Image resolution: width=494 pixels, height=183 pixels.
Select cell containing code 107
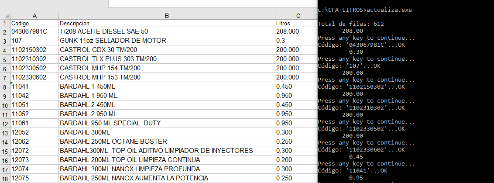tap(34, 41)
